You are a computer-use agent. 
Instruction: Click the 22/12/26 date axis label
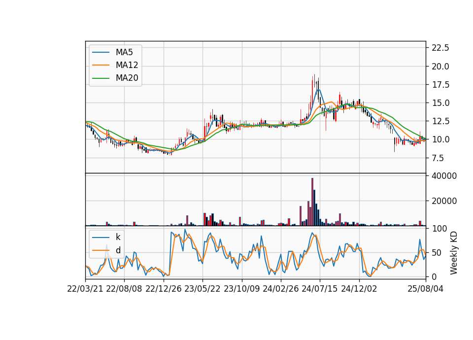point(164,289)
